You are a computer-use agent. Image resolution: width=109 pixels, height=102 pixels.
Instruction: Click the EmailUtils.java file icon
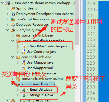(x=23, y=90)
